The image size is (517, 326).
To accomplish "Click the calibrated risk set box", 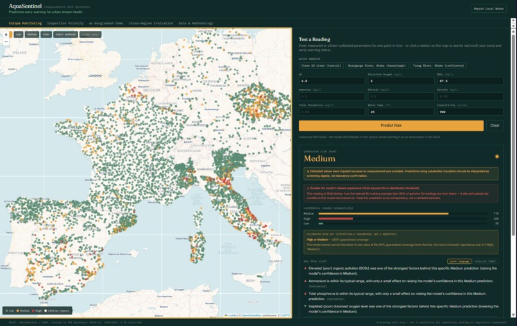I will click(x=401, y=242).
